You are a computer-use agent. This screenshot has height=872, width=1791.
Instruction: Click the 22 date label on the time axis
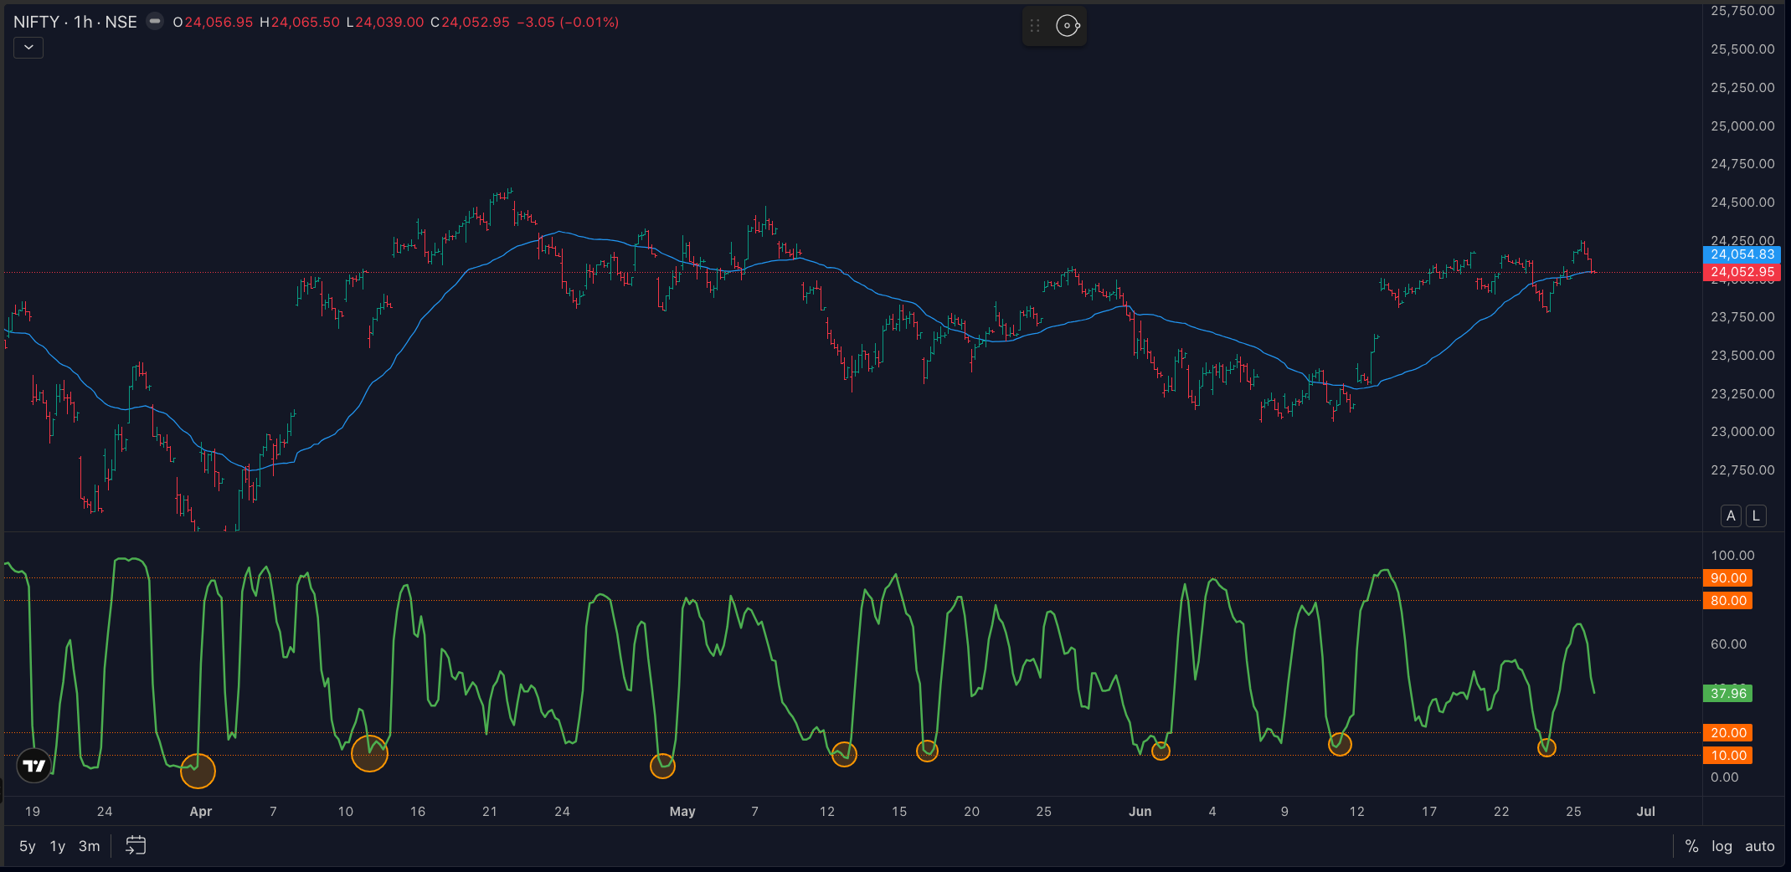1501,812
